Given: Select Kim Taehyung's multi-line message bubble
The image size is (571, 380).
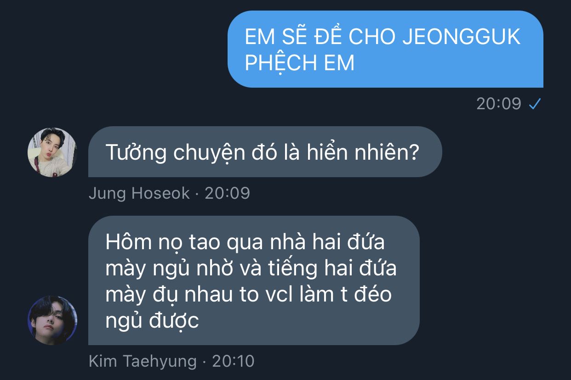Looking at the screenshot, I should 254,280.
